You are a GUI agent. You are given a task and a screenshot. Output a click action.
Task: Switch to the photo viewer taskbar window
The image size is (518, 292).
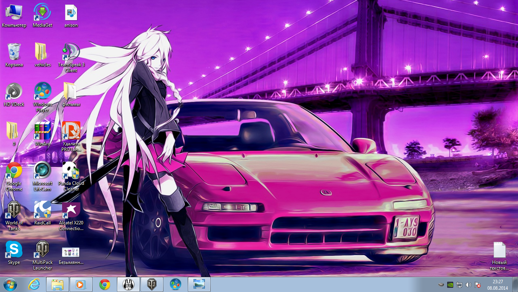pyautogui.click(x=199, y=284)
